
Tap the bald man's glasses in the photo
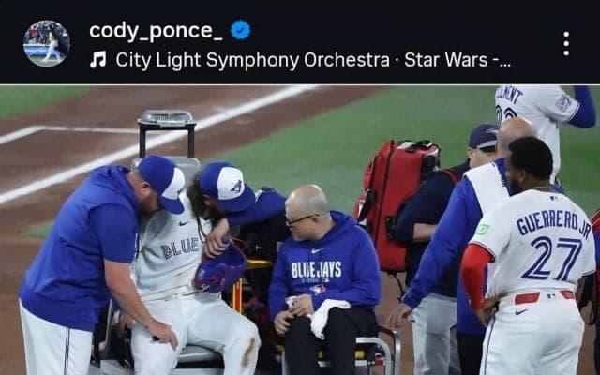click(x=301, y=218)
